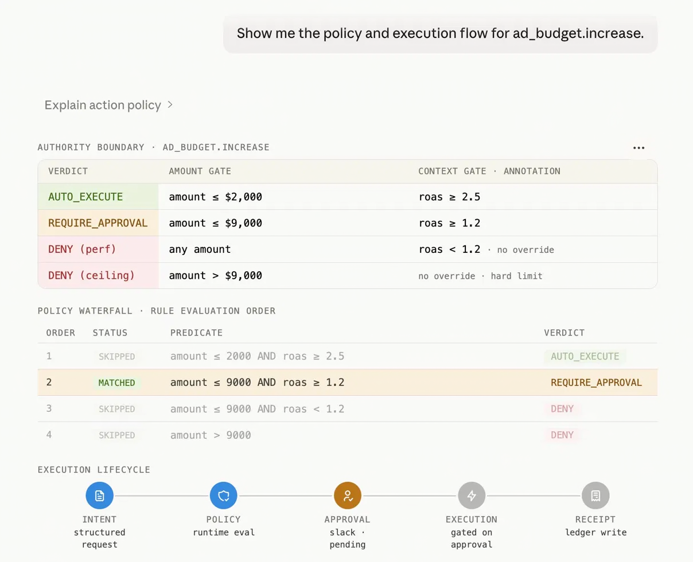Select the REQUIRE_APPROVAL verdict cell in boundary table
This screenshot has height=562, width=693.
coord(98,223)
